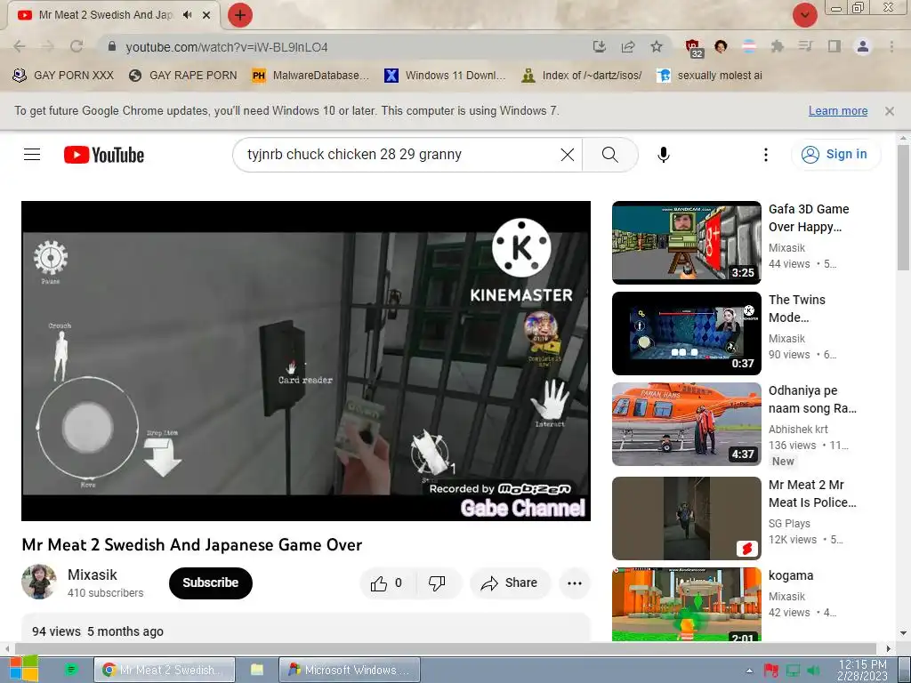This screenshot has width=911, height=683.
Task: Open kogama video thumbnail
Action: [686, 604]
